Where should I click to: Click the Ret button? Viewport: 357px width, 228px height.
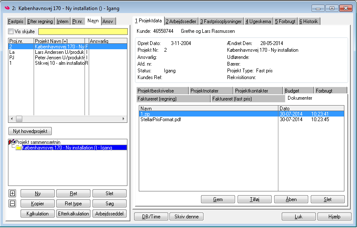pos(73,194)
